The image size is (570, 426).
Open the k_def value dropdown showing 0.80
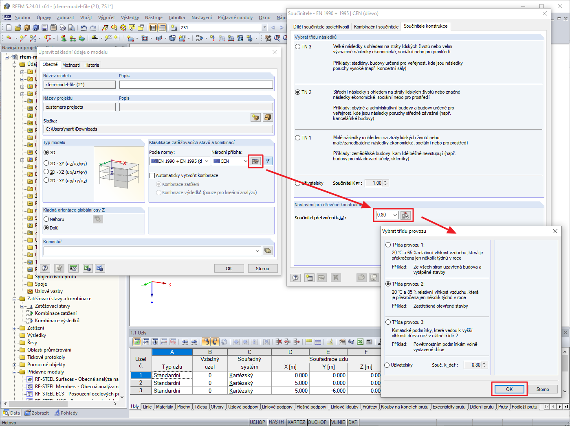[387, 215]
